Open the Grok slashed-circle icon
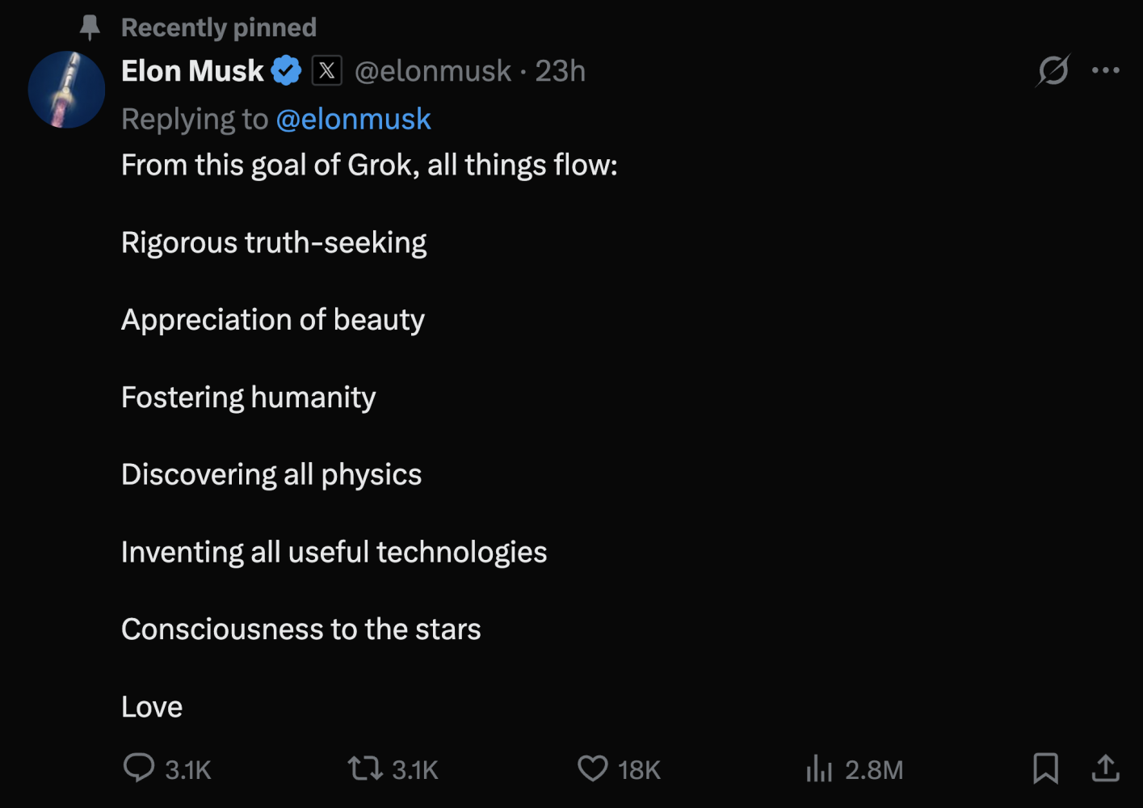Viewport: 1143px width, 808px height. coord(1053,71)
